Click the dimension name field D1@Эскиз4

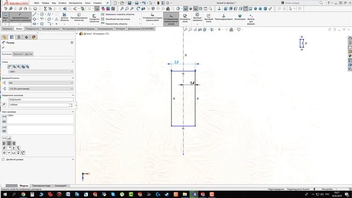pos(41,100)
